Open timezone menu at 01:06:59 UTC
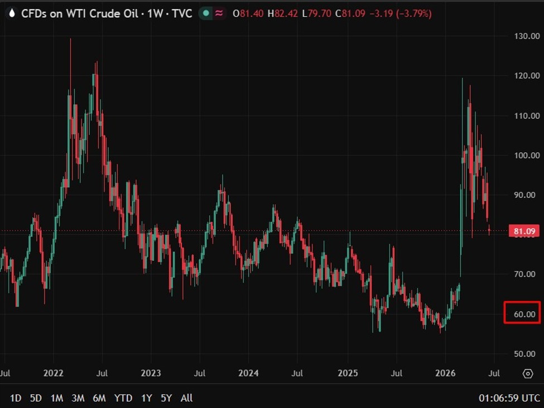Screen dimensions: 544x408 click(x=509, y=398)
